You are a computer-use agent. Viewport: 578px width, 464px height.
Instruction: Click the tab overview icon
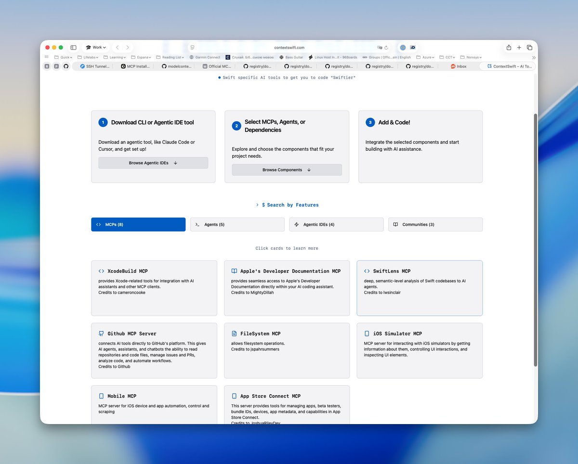point(529,47)
